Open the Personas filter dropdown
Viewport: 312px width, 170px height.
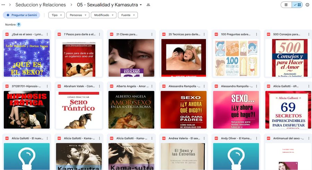[78, 15]
